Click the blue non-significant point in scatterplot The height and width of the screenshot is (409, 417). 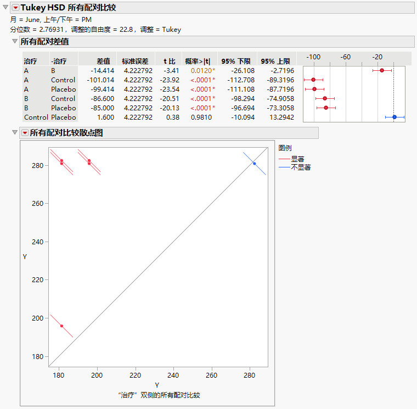(x=255, y=164)
